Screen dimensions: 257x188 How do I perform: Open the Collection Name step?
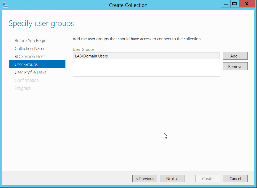(x=30, y=48)
